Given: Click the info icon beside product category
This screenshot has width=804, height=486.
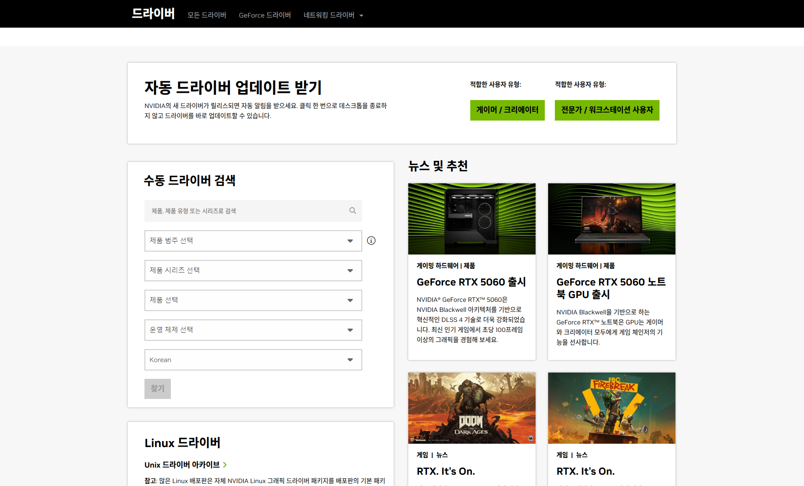Looking at the screenshot, I should click(371, 241).
